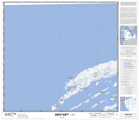Click the pale orange swatch in the legend
139x120 pixels.
125,93
